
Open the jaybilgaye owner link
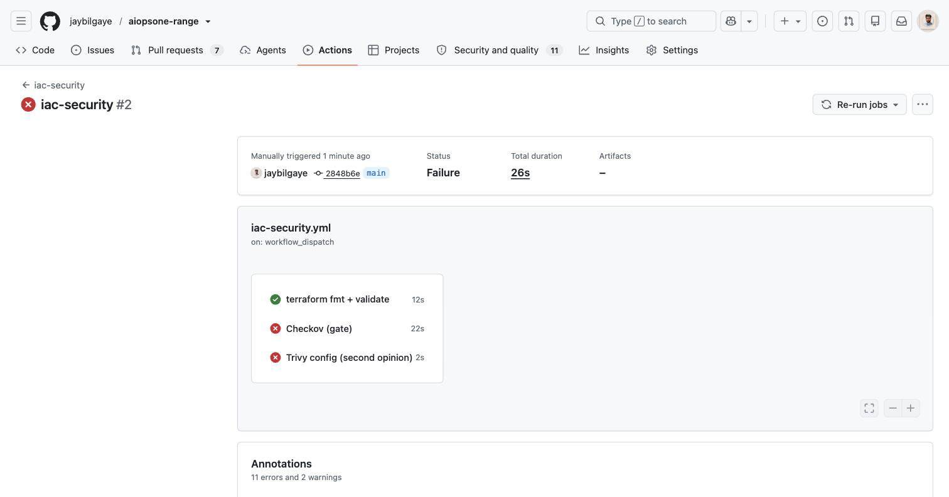tap(91, 21)
